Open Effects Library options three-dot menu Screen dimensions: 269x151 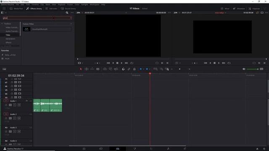point(72,13)
